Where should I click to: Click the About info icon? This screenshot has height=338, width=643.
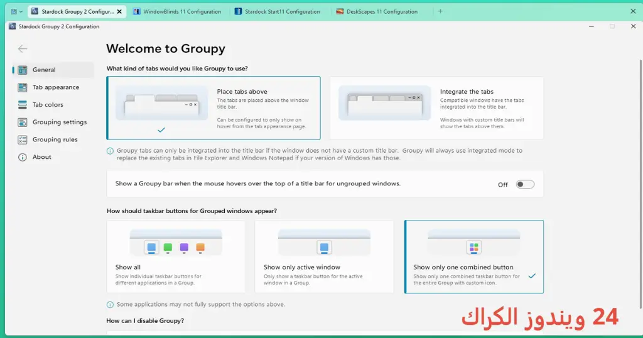tap(22, 157)
